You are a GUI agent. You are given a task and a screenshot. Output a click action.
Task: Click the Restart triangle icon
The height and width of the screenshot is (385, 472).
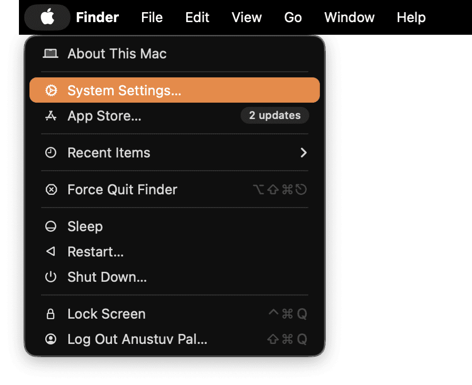[51, 252]
